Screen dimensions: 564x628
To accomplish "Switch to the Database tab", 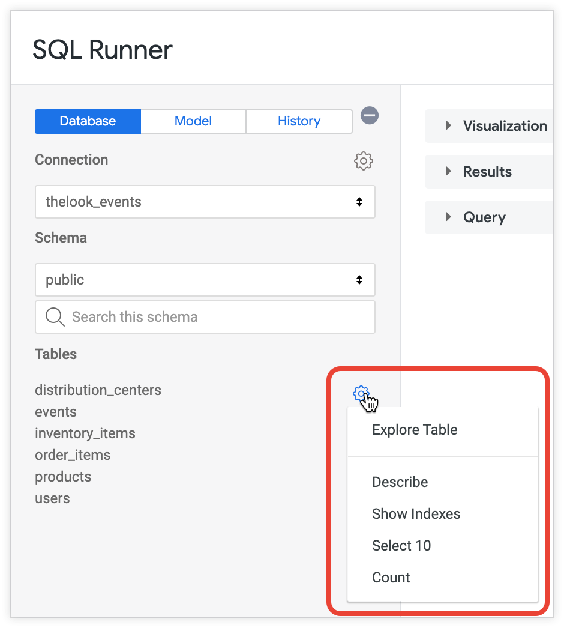I will tap(88, 121).
